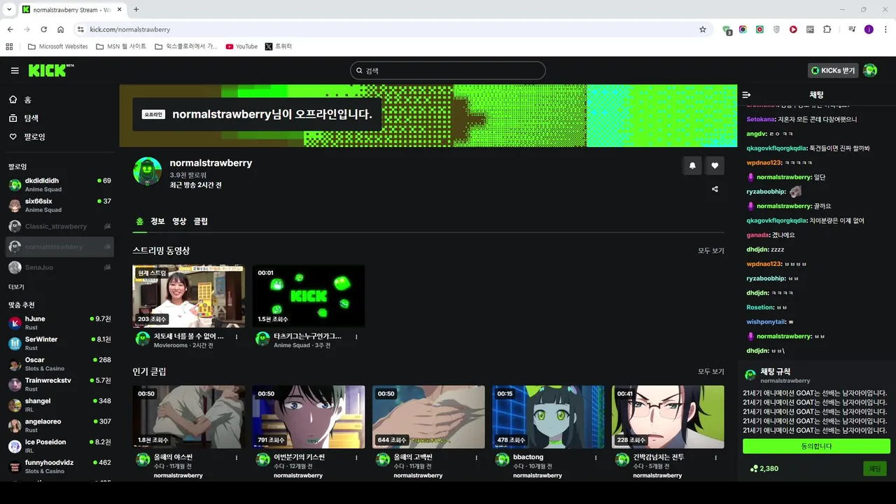Open options menu for 이번분기의 키스씬 clip
The height and width of the screenshot is (504, 896).
click(x=356, y=458)
